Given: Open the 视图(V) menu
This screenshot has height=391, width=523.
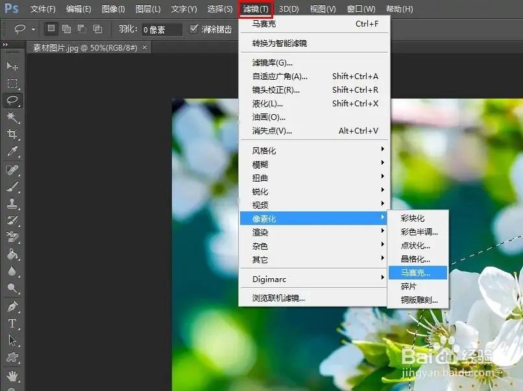Looking at the screenshot, I should click(x=322, y=9).
